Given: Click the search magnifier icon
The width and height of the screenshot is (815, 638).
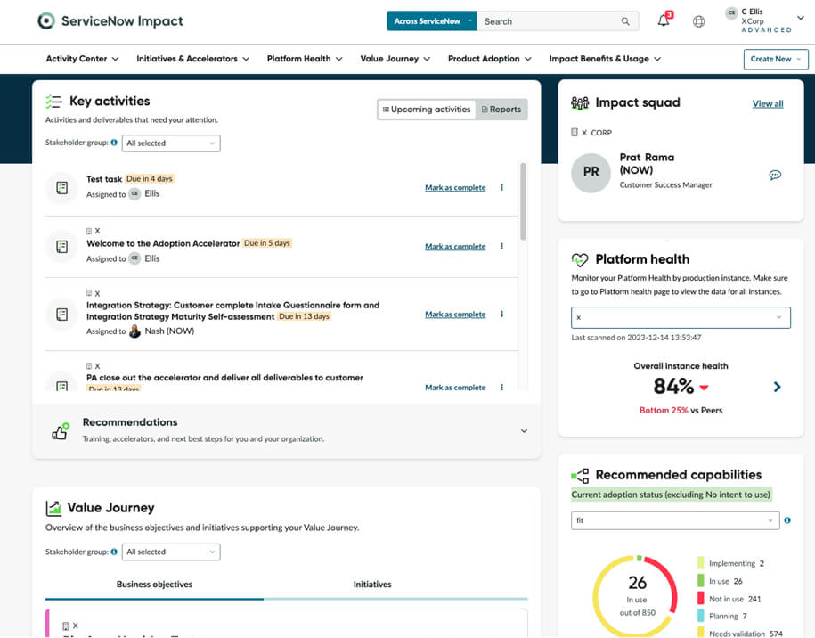Looking at the screenshot, I should [625, 20].
